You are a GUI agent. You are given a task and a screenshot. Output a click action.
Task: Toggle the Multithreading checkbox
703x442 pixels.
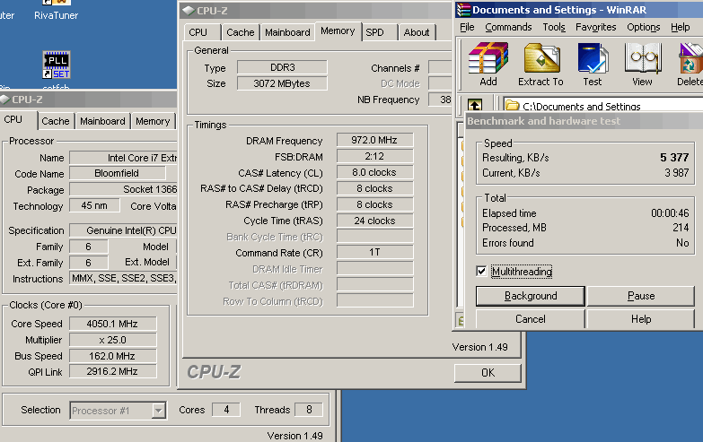[481, 272]
